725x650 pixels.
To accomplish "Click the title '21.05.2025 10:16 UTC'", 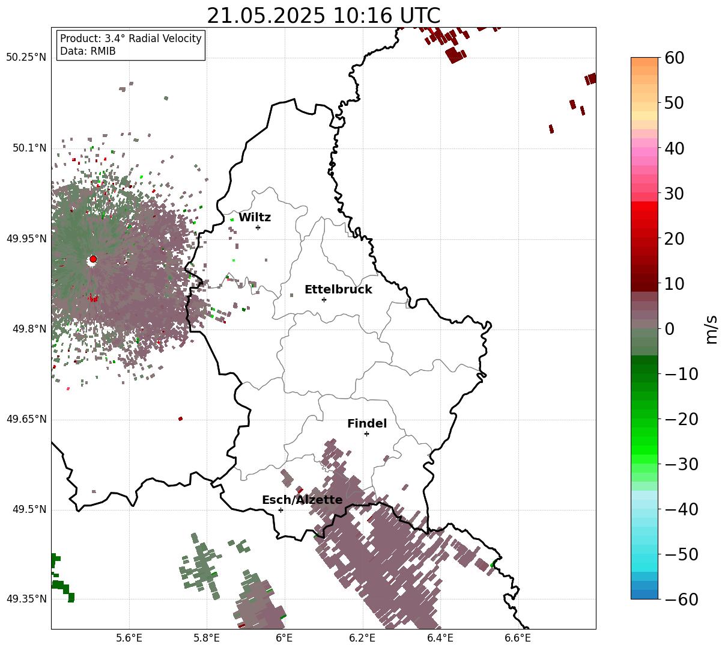I will tap(323, 16).
